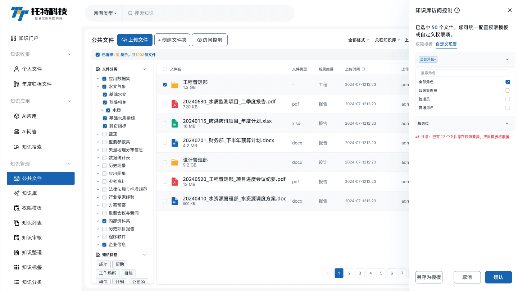Click the 另存为模板 button

429,277
